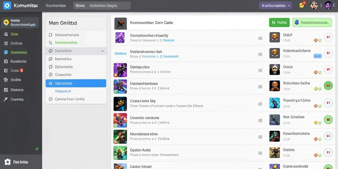Open the Dooc sidebar icon
The width and height of the screenshot is (338, 169).
tap(6, 71)
